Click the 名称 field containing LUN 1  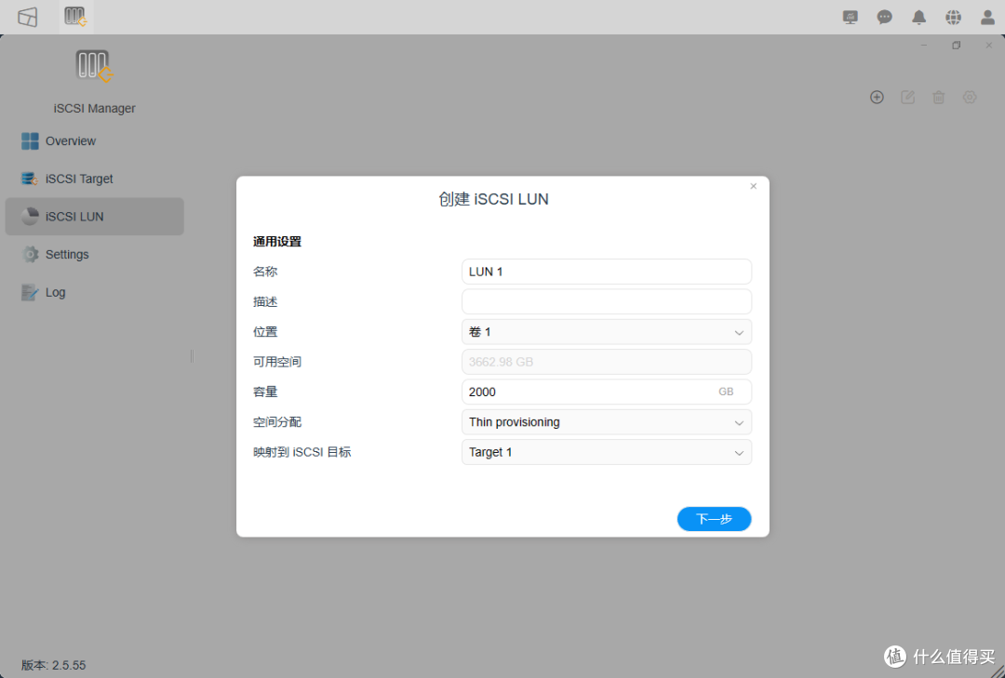607,272
